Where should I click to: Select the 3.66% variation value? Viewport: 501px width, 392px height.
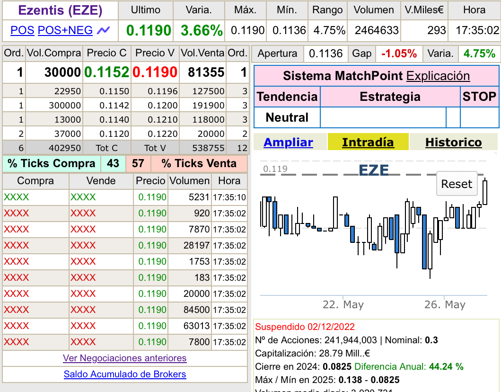[202, 31]
